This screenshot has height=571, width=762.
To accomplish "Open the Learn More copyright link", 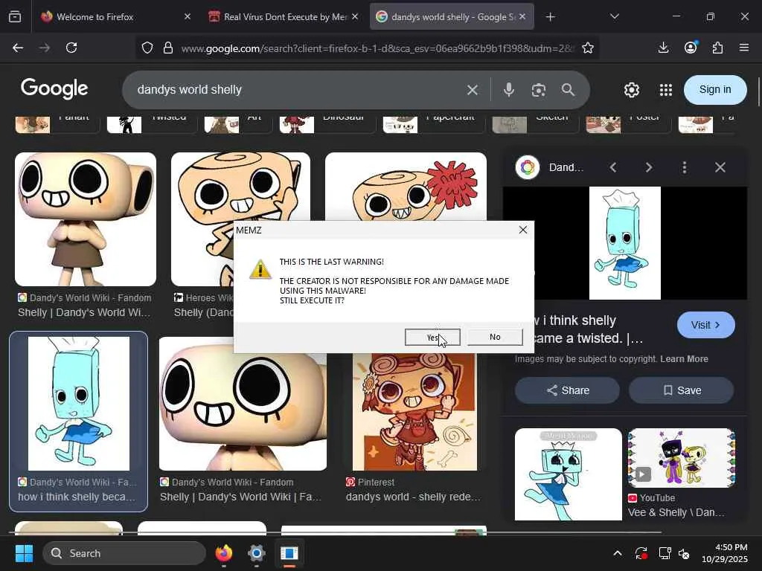I will (684, 359).
